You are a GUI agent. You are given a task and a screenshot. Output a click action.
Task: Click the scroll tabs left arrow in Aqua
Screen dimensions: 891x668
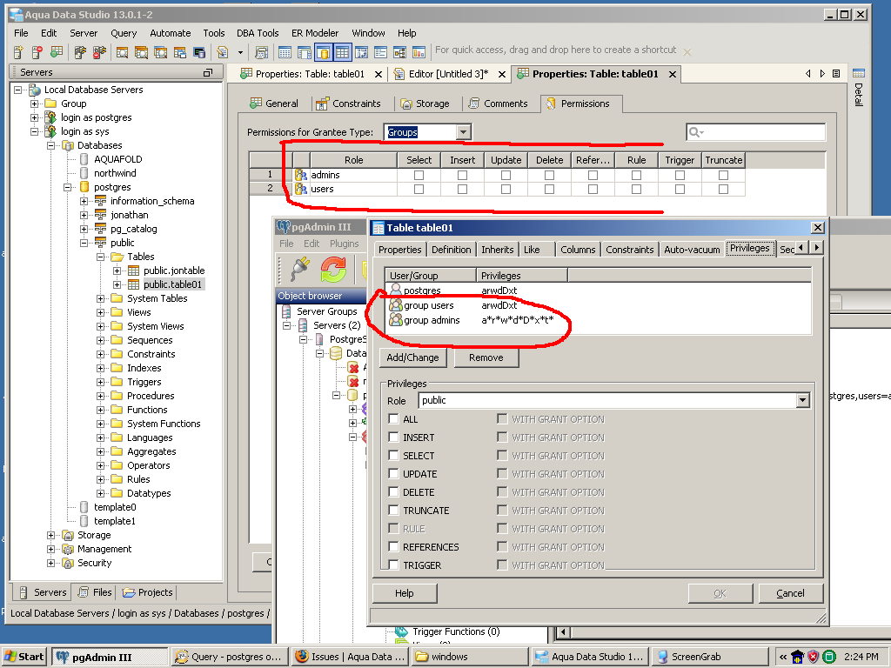(x=808, y=73)
